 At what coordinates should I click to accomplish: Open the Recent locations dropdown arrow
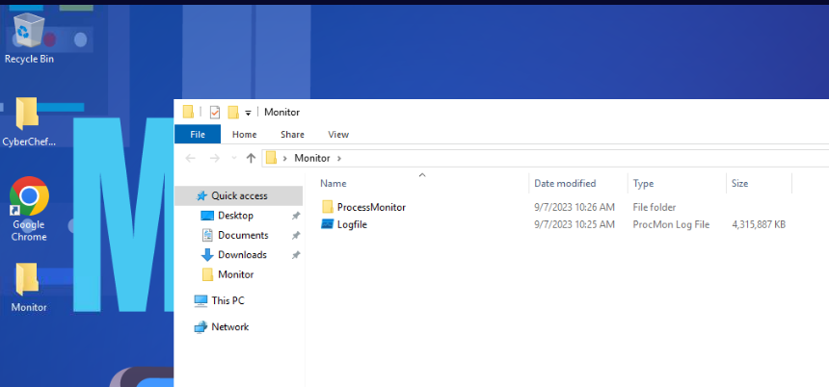234,158
